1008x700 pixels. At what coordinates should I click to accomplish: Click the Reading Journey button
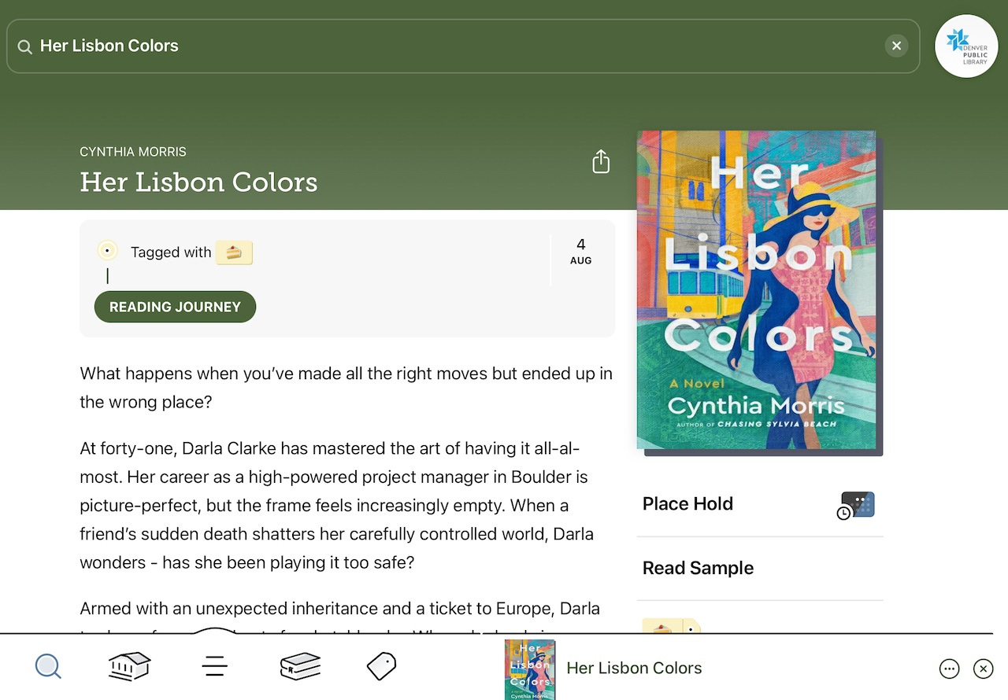[x=175, y=307]
